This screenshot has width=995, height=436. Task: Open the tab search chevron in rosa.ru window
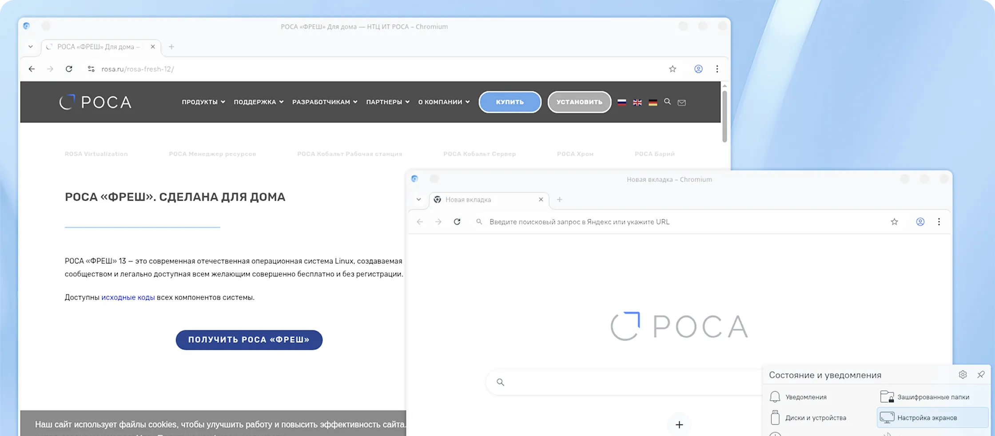pyautogui.click(x=31, y=47)
